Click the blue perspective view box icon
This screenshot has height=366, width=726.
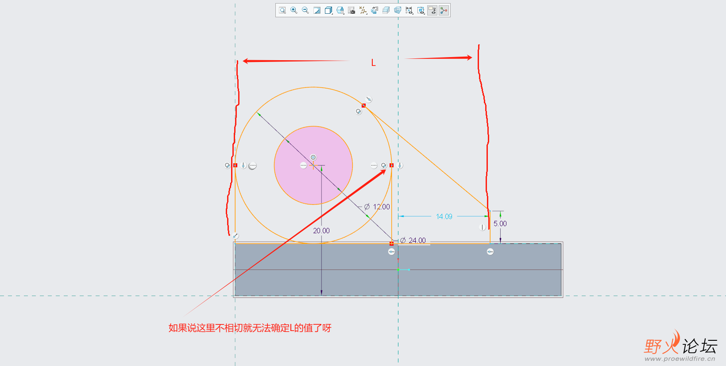[x=398, y=10]
